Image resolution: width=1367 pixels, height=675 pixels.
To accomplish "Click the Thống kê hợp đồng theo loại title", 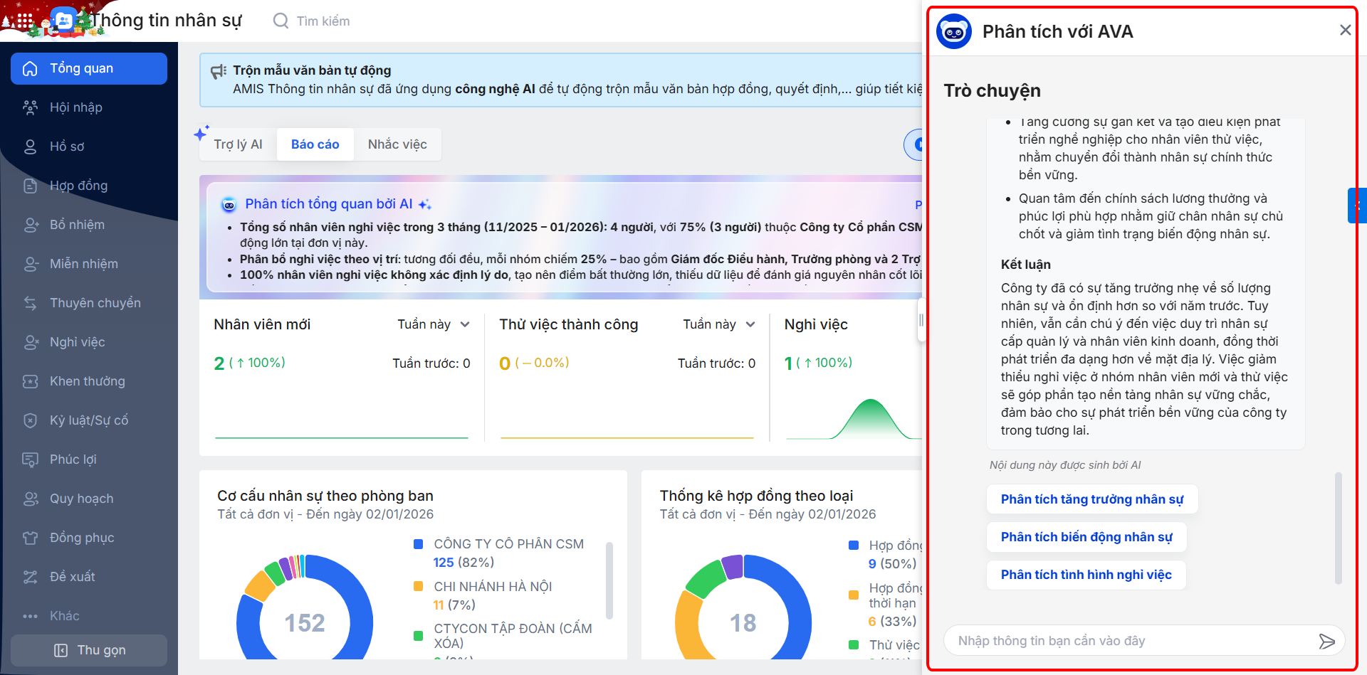I will coord(756,496).
